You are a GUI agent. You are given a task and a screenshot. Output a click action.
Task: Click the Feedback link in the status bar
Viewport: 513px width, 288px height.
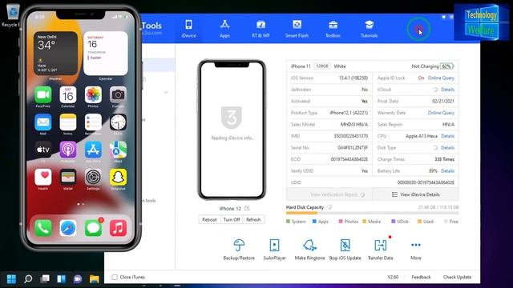click(421, 277)
